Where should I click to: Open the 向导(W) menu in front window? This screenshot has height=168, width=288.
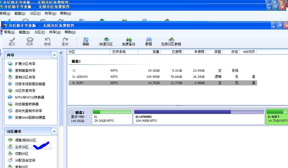click(x=55, y=32)
